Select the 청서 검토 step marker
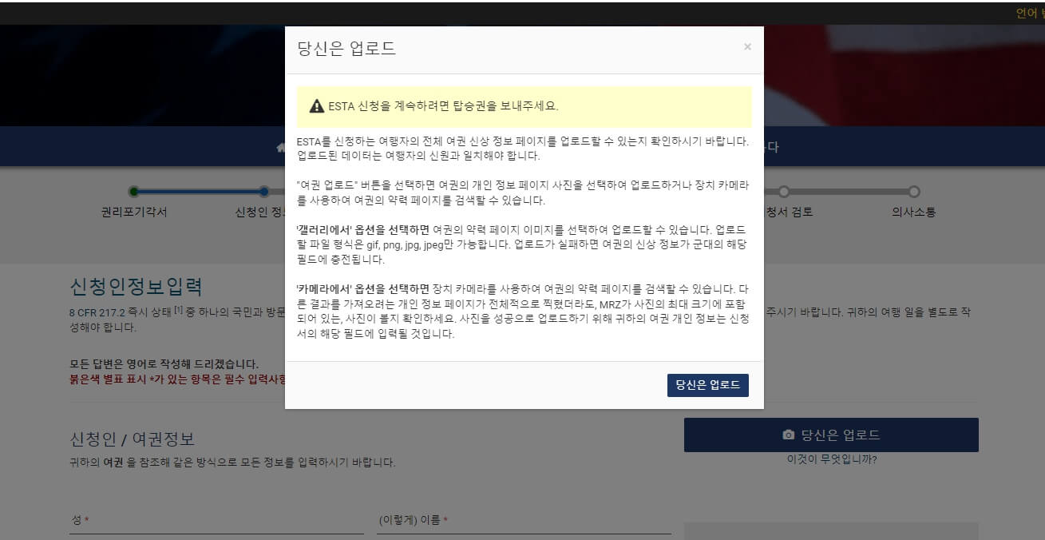Viewport: 1045px width, 540px height. [x=783, y=192]
